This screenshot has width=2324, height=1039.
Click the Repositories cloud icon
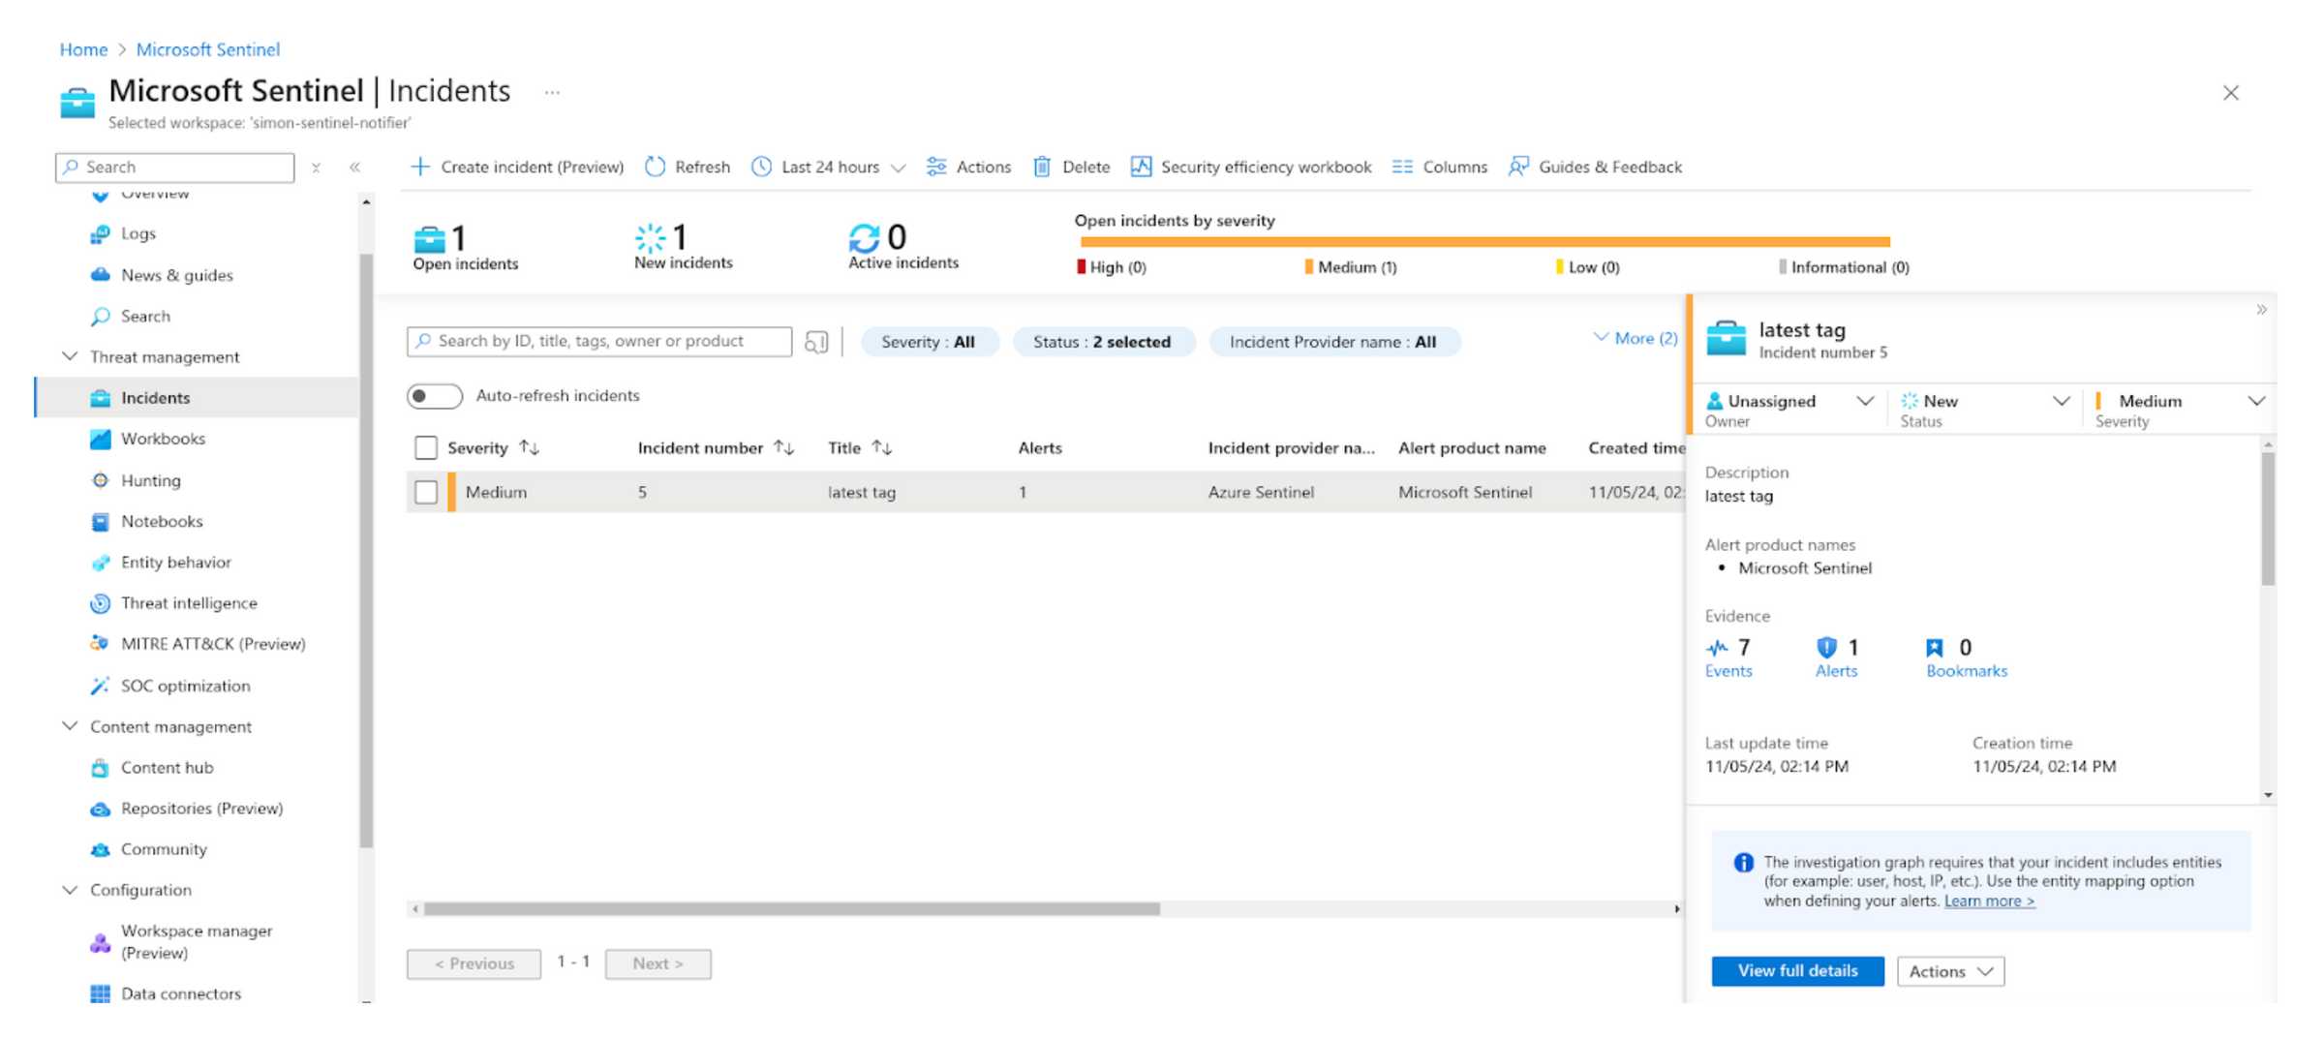click(100, 809)
